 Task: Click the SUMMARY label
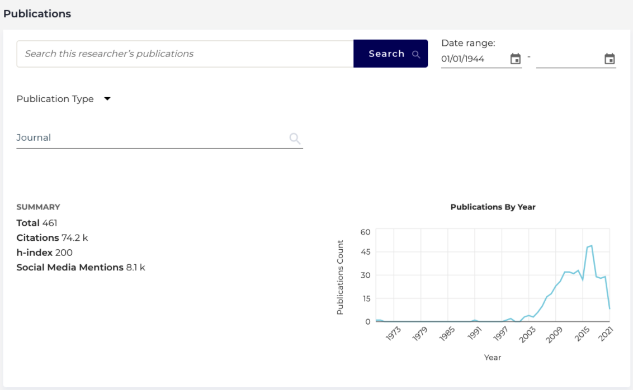[x=39, y=207]
